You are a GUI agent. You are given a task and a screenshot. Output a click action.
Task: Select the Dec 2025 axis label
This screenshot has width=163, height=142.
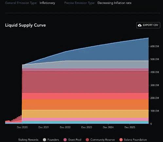(x=130, y=127)
